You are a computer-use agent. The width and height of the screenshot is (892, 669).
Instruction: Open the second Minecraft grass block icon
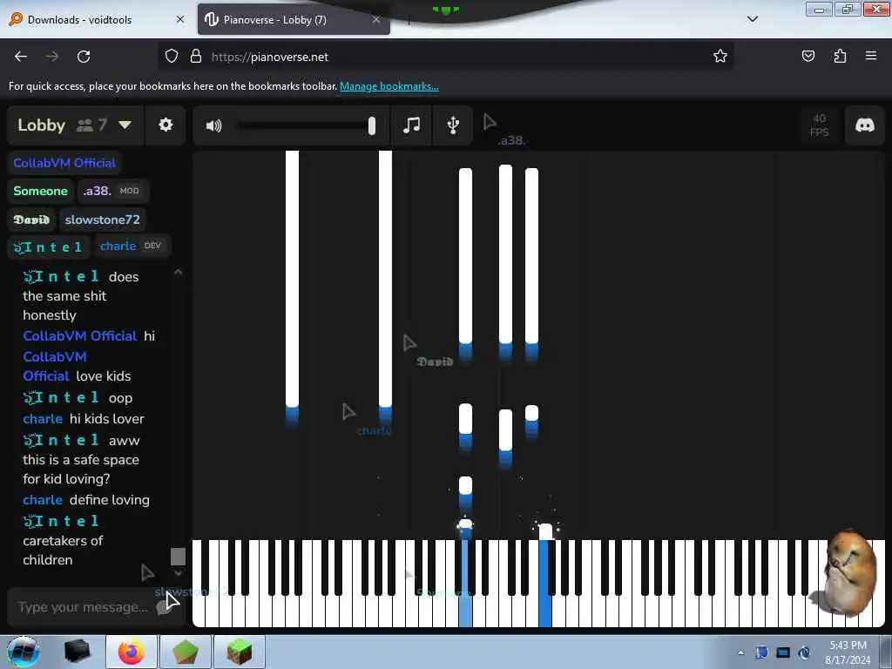pos(239,652)
